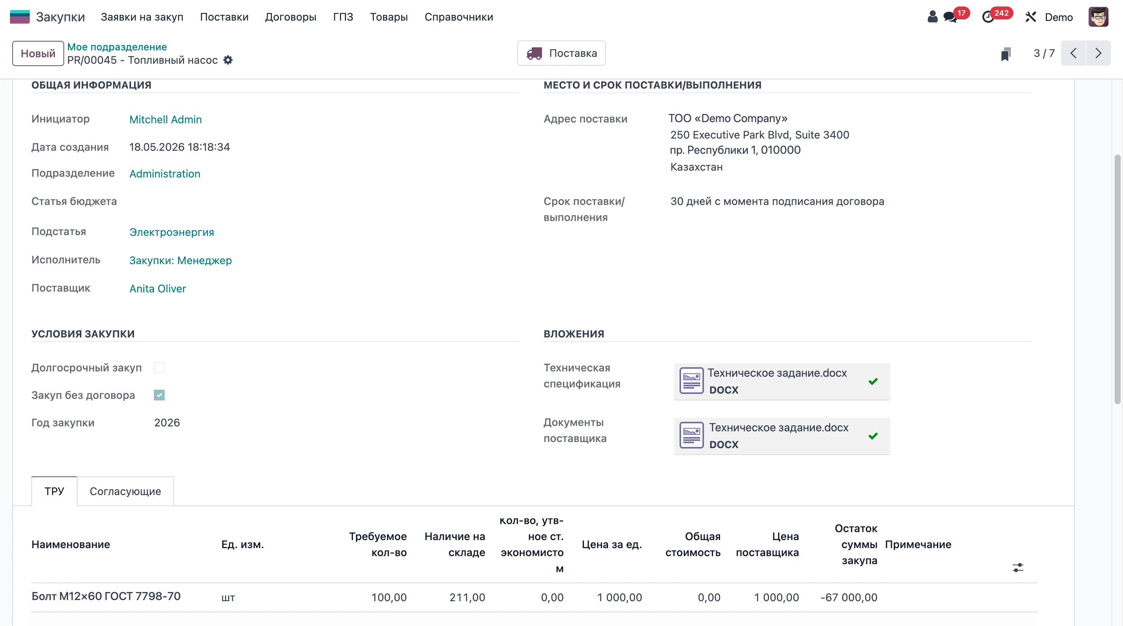This screenshot has width=1123, height=626.
Task: Open the Anita Oliver supplier link
Action: pos(158,289)
